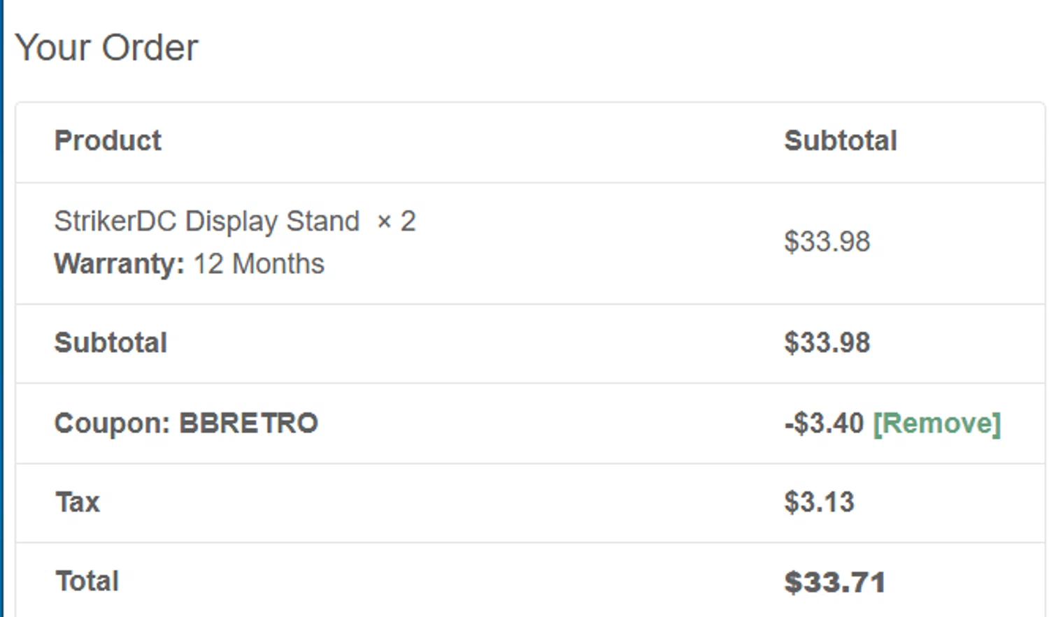Viewport: 1049px width, 617px height.
Task: Select the Subtotal column header
Action: click(x=840, y=140)
